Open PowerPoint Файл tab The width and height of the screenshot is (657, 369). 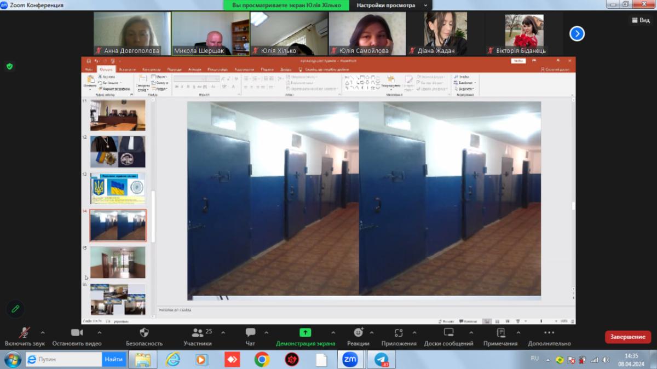[89, 70]
